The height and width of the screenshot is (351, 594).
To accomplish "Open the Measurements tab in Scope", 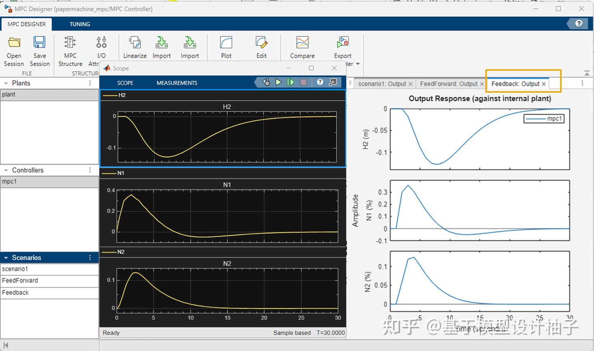I will (177, 82).
